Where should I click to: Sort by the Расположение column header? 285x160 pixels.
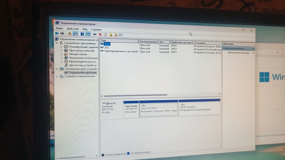(x=148, y=41)
